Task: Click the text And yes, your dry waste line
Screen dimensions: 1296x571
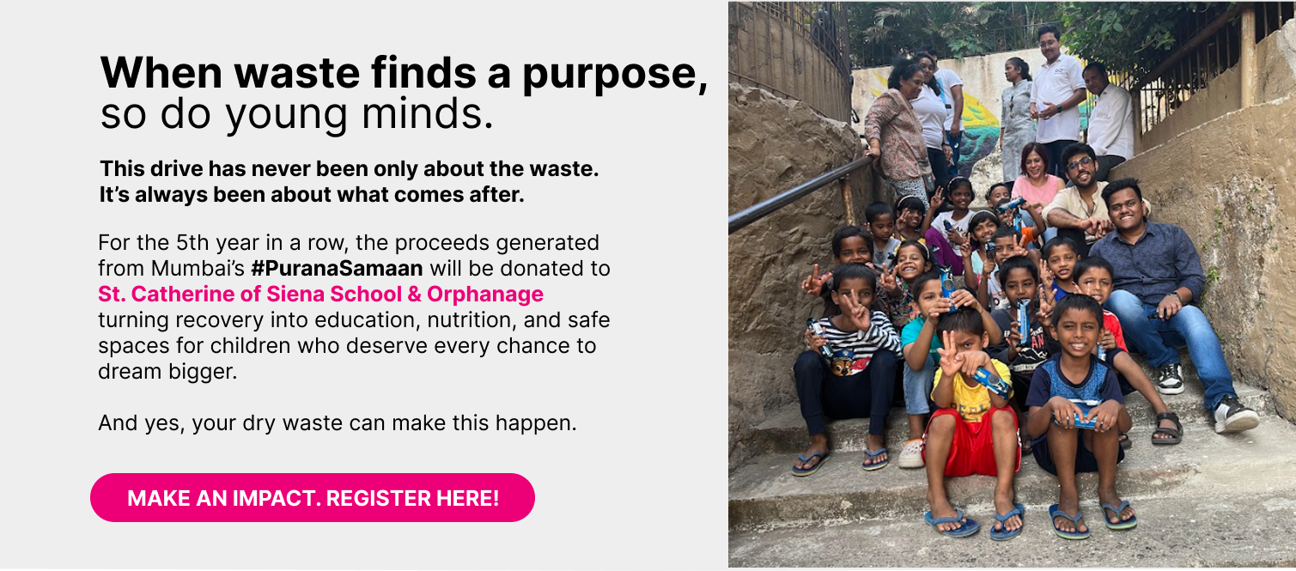Action: pyautogui.click(x=338, y=422)
